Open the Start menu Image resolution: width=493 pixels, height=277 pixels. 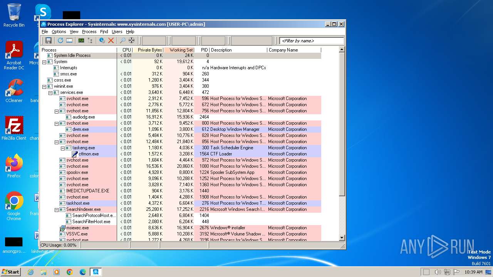tap(10, 272)
